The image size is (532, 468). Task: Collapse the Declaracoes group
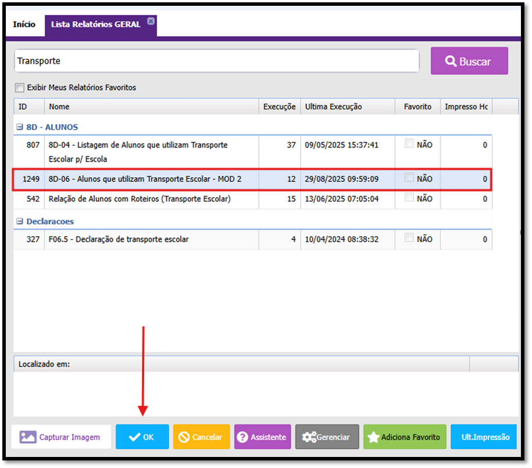coord(20,222)
